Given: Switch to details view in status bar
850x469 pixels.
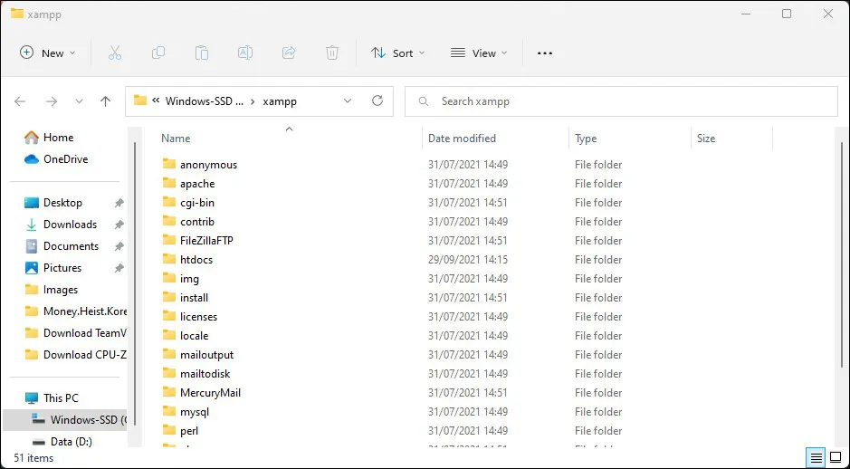Looking at the screenshot, I should click(x=817, y=457).
